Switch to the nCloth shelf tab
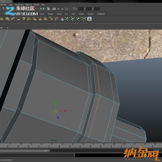The image size is (162, 162). coord(81,14)
